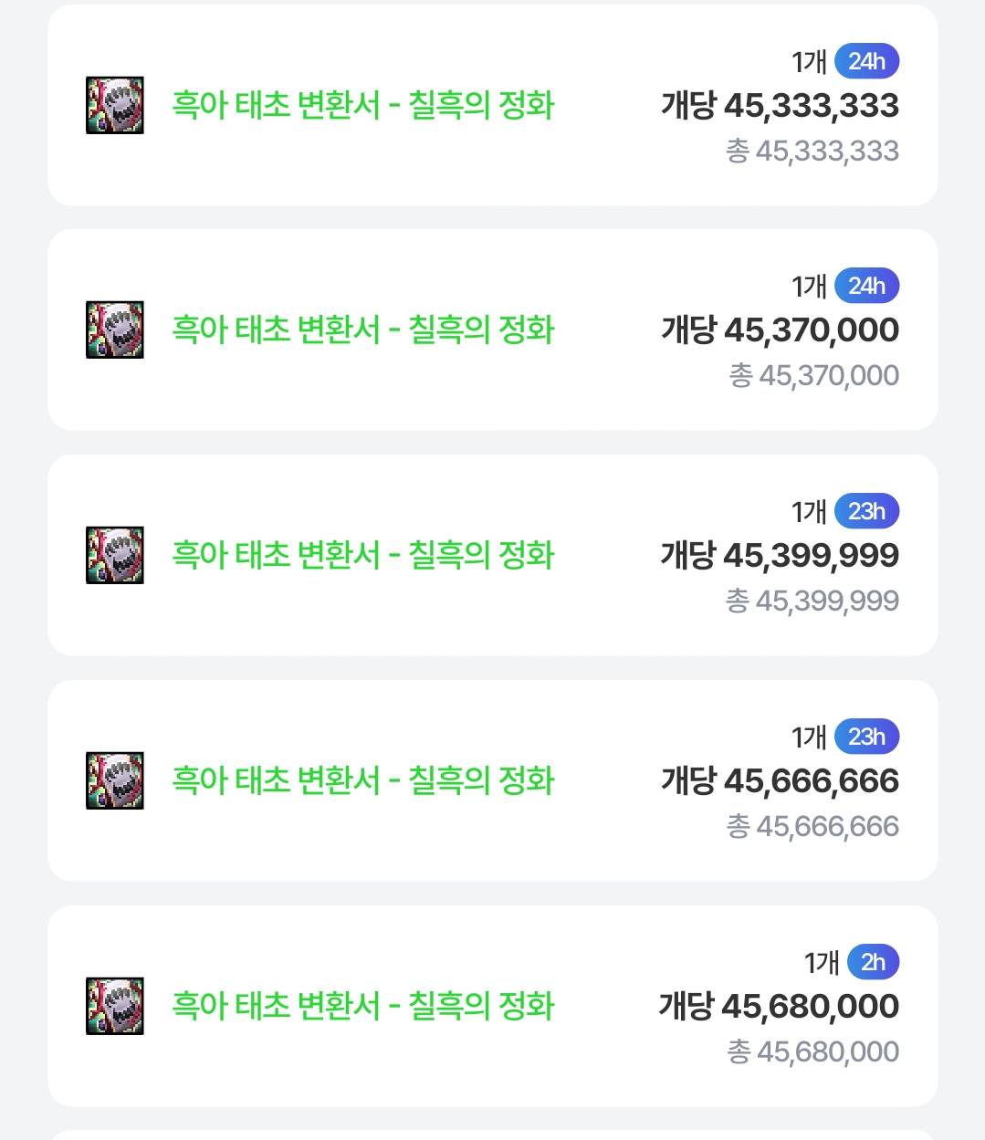Viewport: 985px width, 1140px height.
Task: Click item icon of the 45,666,666 listing
Action: (x=115, y=780)
